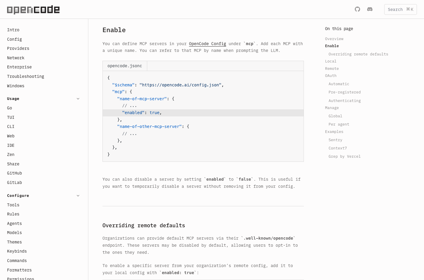
Task: Jump to the Local section
Action: pos(331,61)
